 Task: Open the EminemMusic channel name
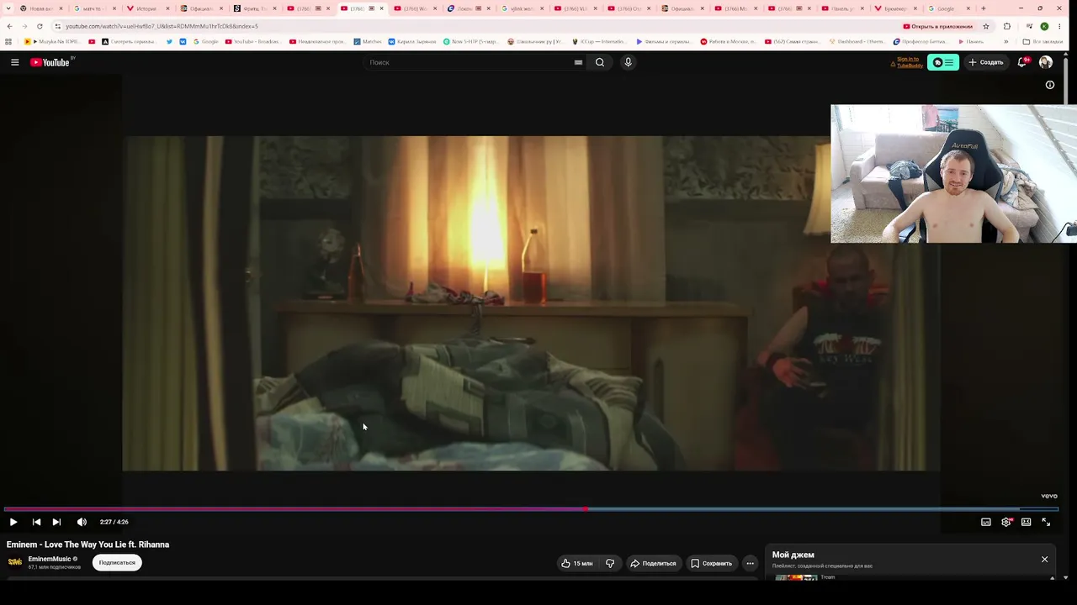pos(50,559)
